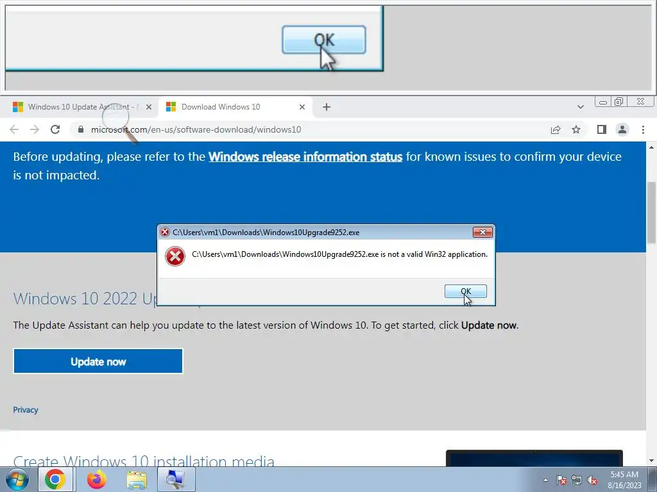
Task: Open Action Center flag icon
Action: click(561, 480)
